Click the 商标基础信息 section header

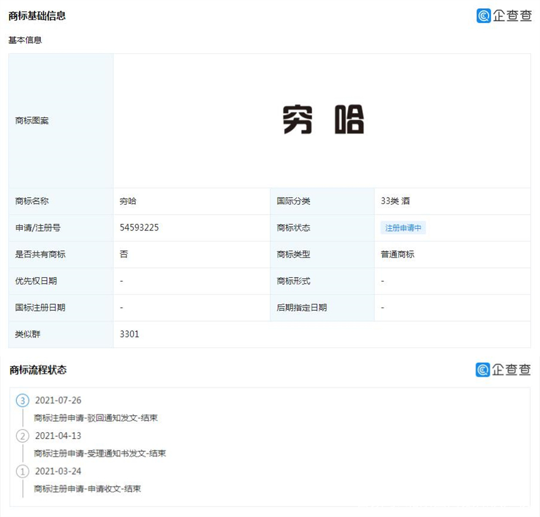pos(36,16)
